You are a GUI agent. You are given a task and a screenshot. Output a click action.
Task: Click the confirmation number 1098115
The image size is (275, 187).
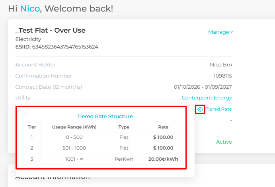222,76
